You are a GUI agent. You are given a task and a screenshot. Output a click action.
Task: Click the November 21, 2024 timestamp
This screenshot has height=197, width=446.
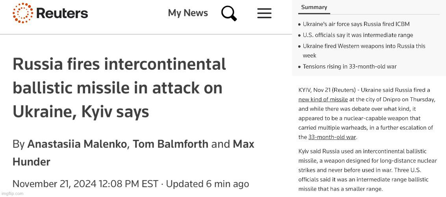pyautogui.click(x=85, y=184)
